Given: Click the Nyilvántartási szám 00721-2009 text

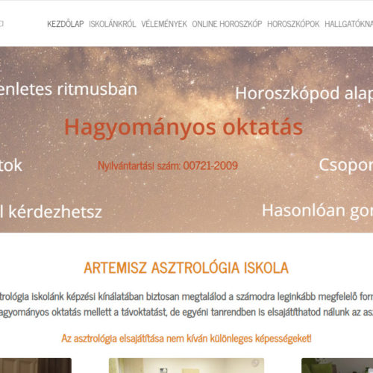Looking at the screenshot, I should (168, 166).
